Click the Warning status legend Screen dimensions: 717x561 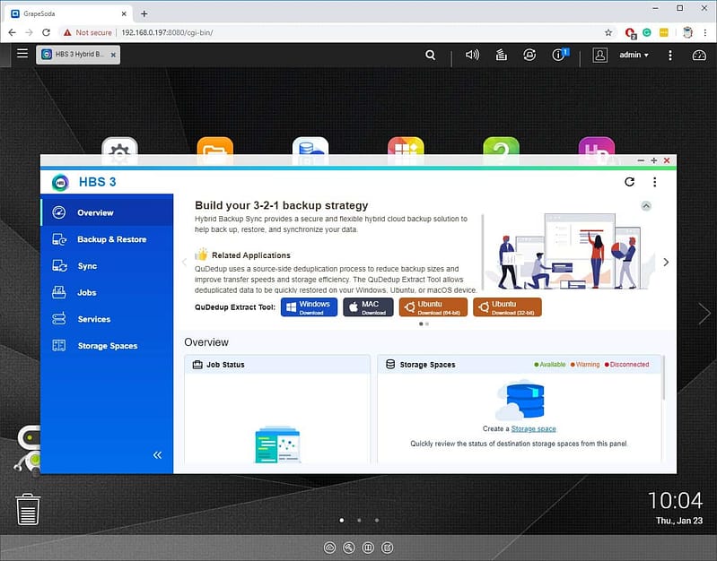click(x=585, y=364)
